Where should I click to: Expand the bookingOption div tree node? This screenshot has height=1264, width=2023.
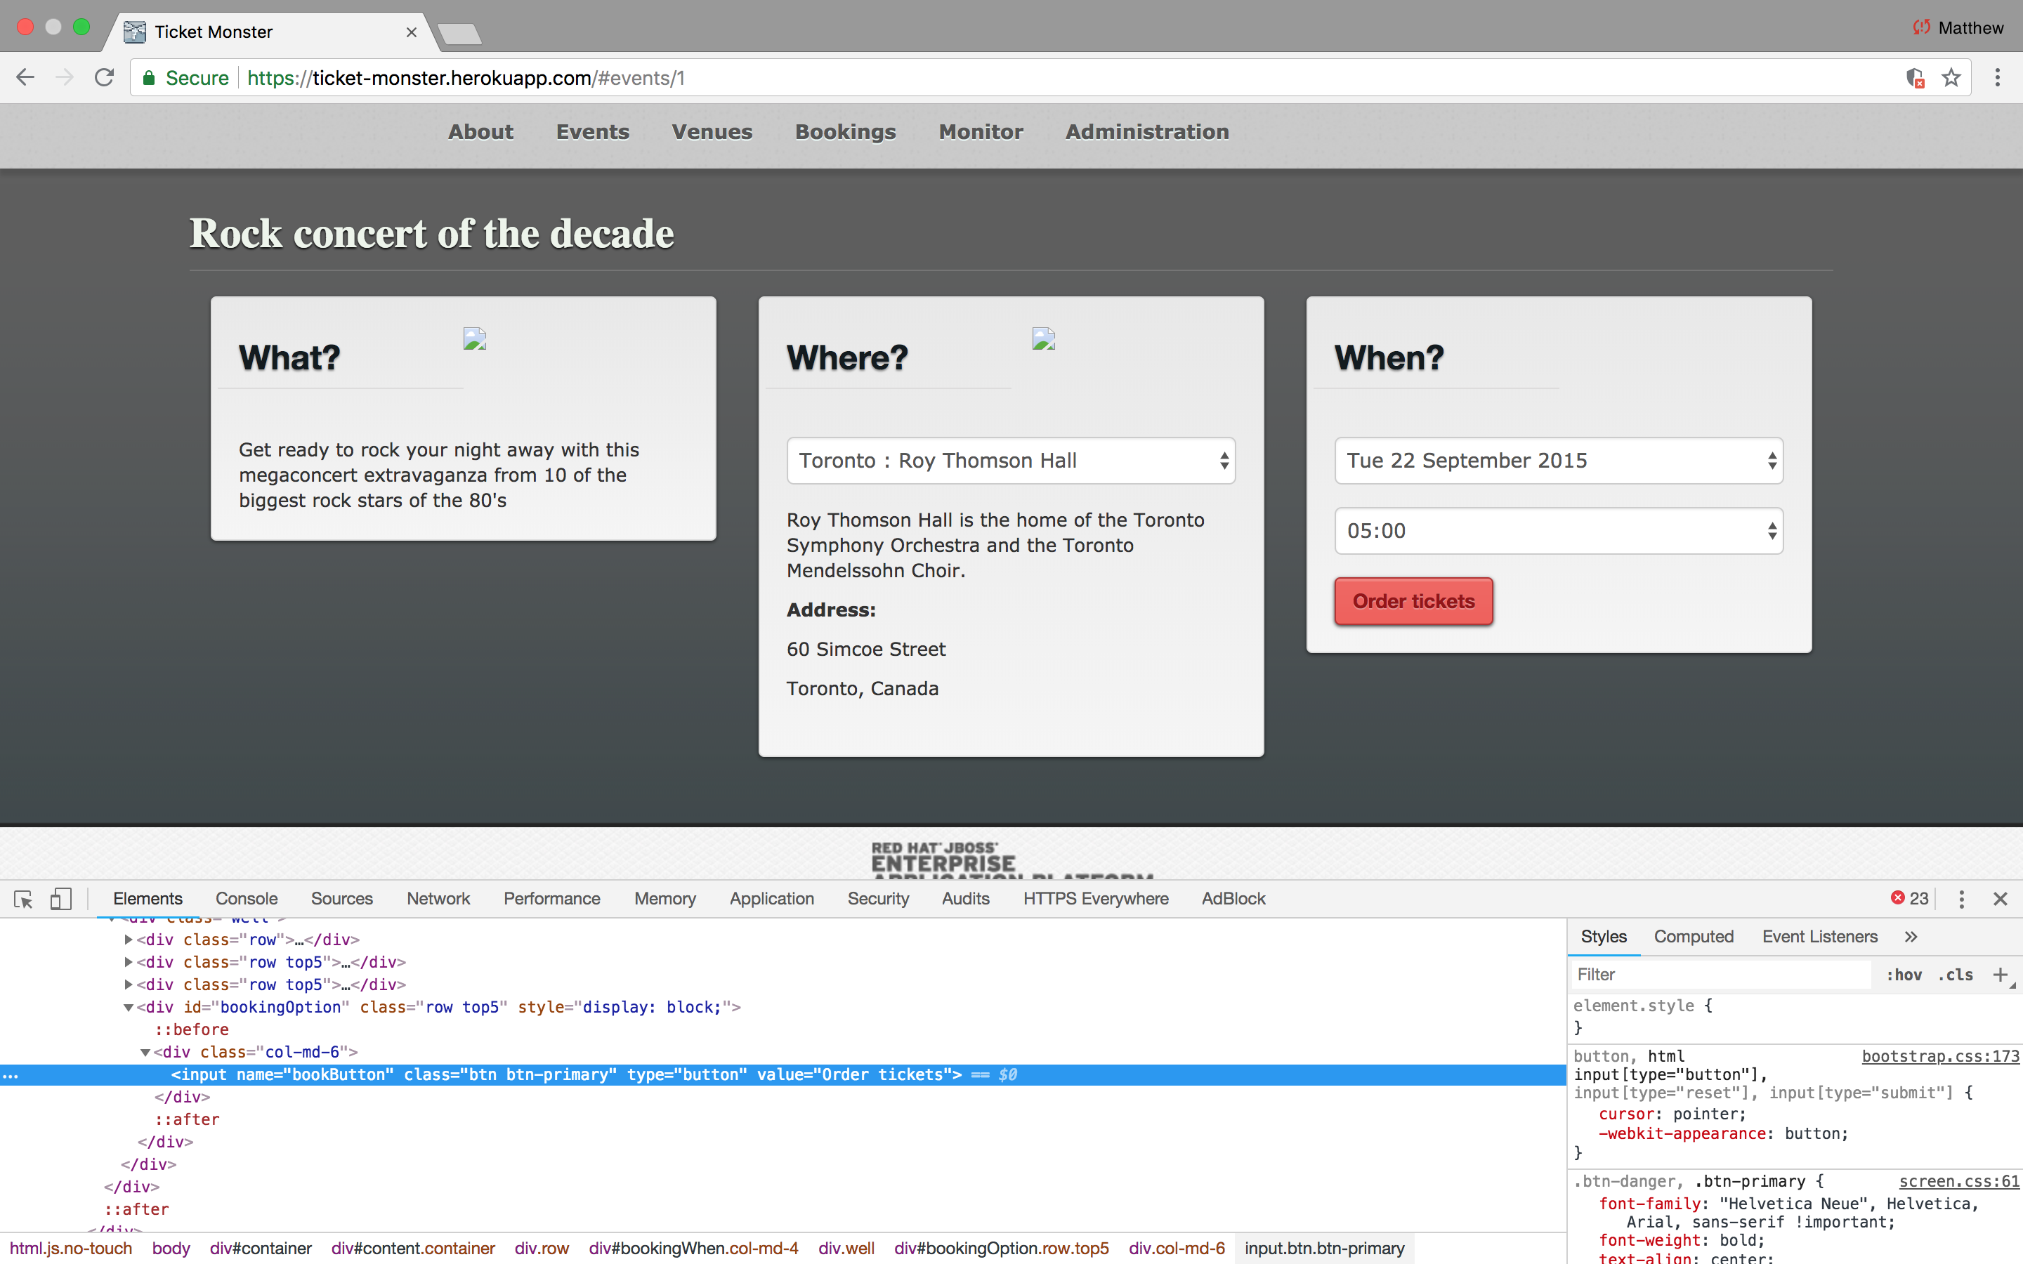[128, 1008]
